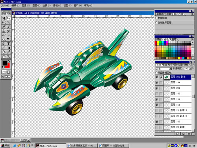
Task: Enable the 自动选择图层 checkbox
Action: (x=156, y=22)
